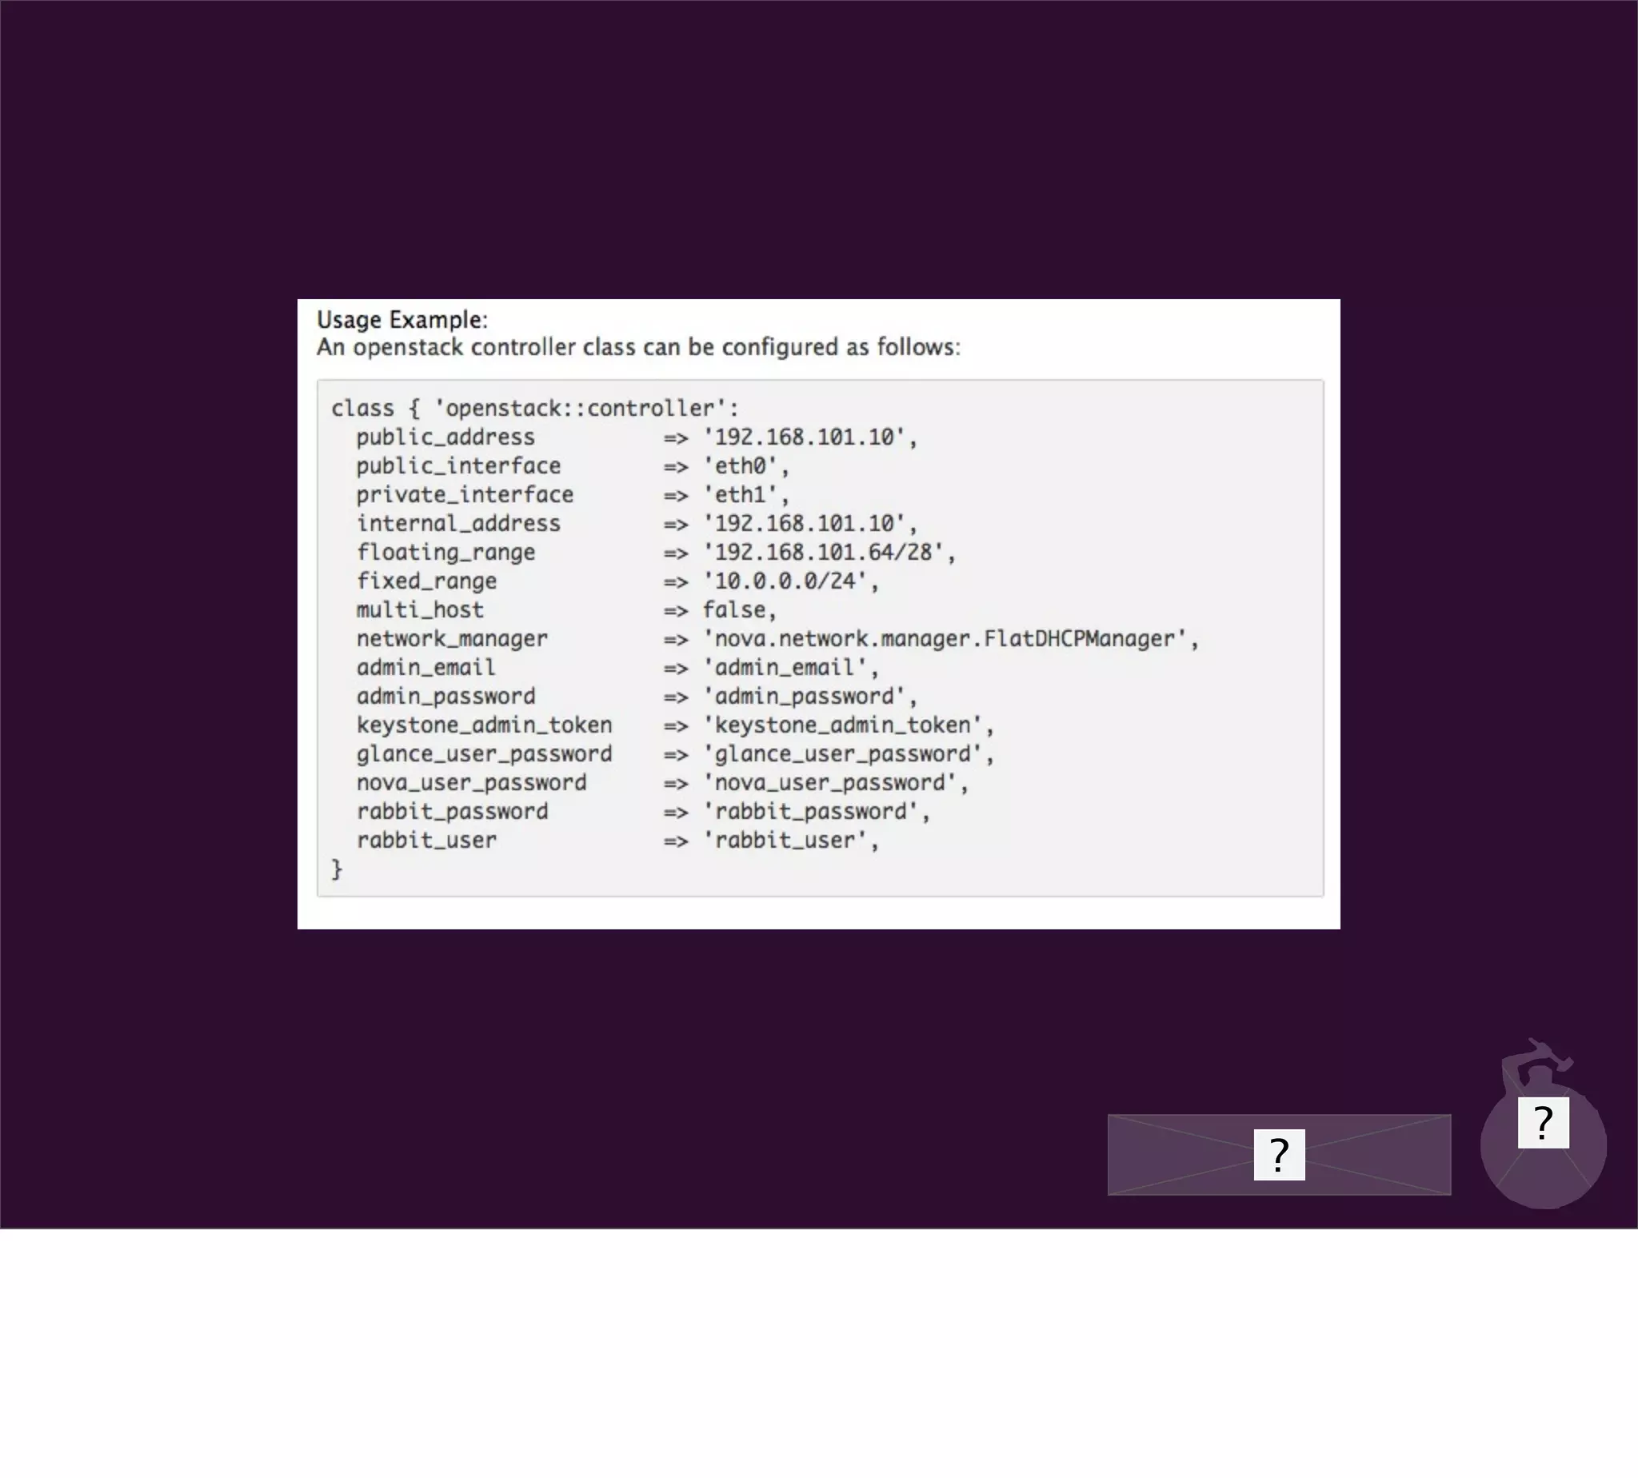This screenshot has height=1478, width=1638.
Task: Click the 'Usage Example:' heading text
Action: 402,320
